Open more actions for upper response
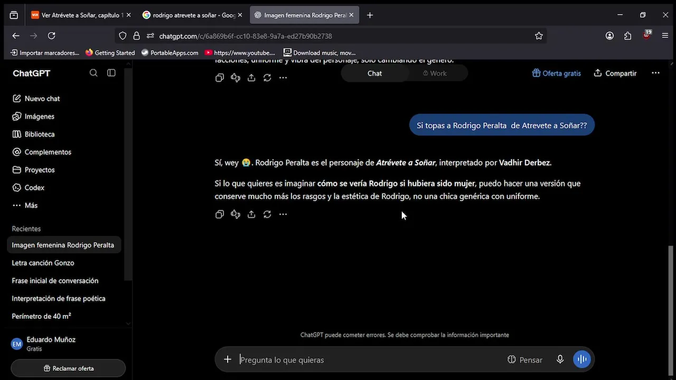Image resolution: width=676 pixels, height=380 pixels. [x=283, y=78]
